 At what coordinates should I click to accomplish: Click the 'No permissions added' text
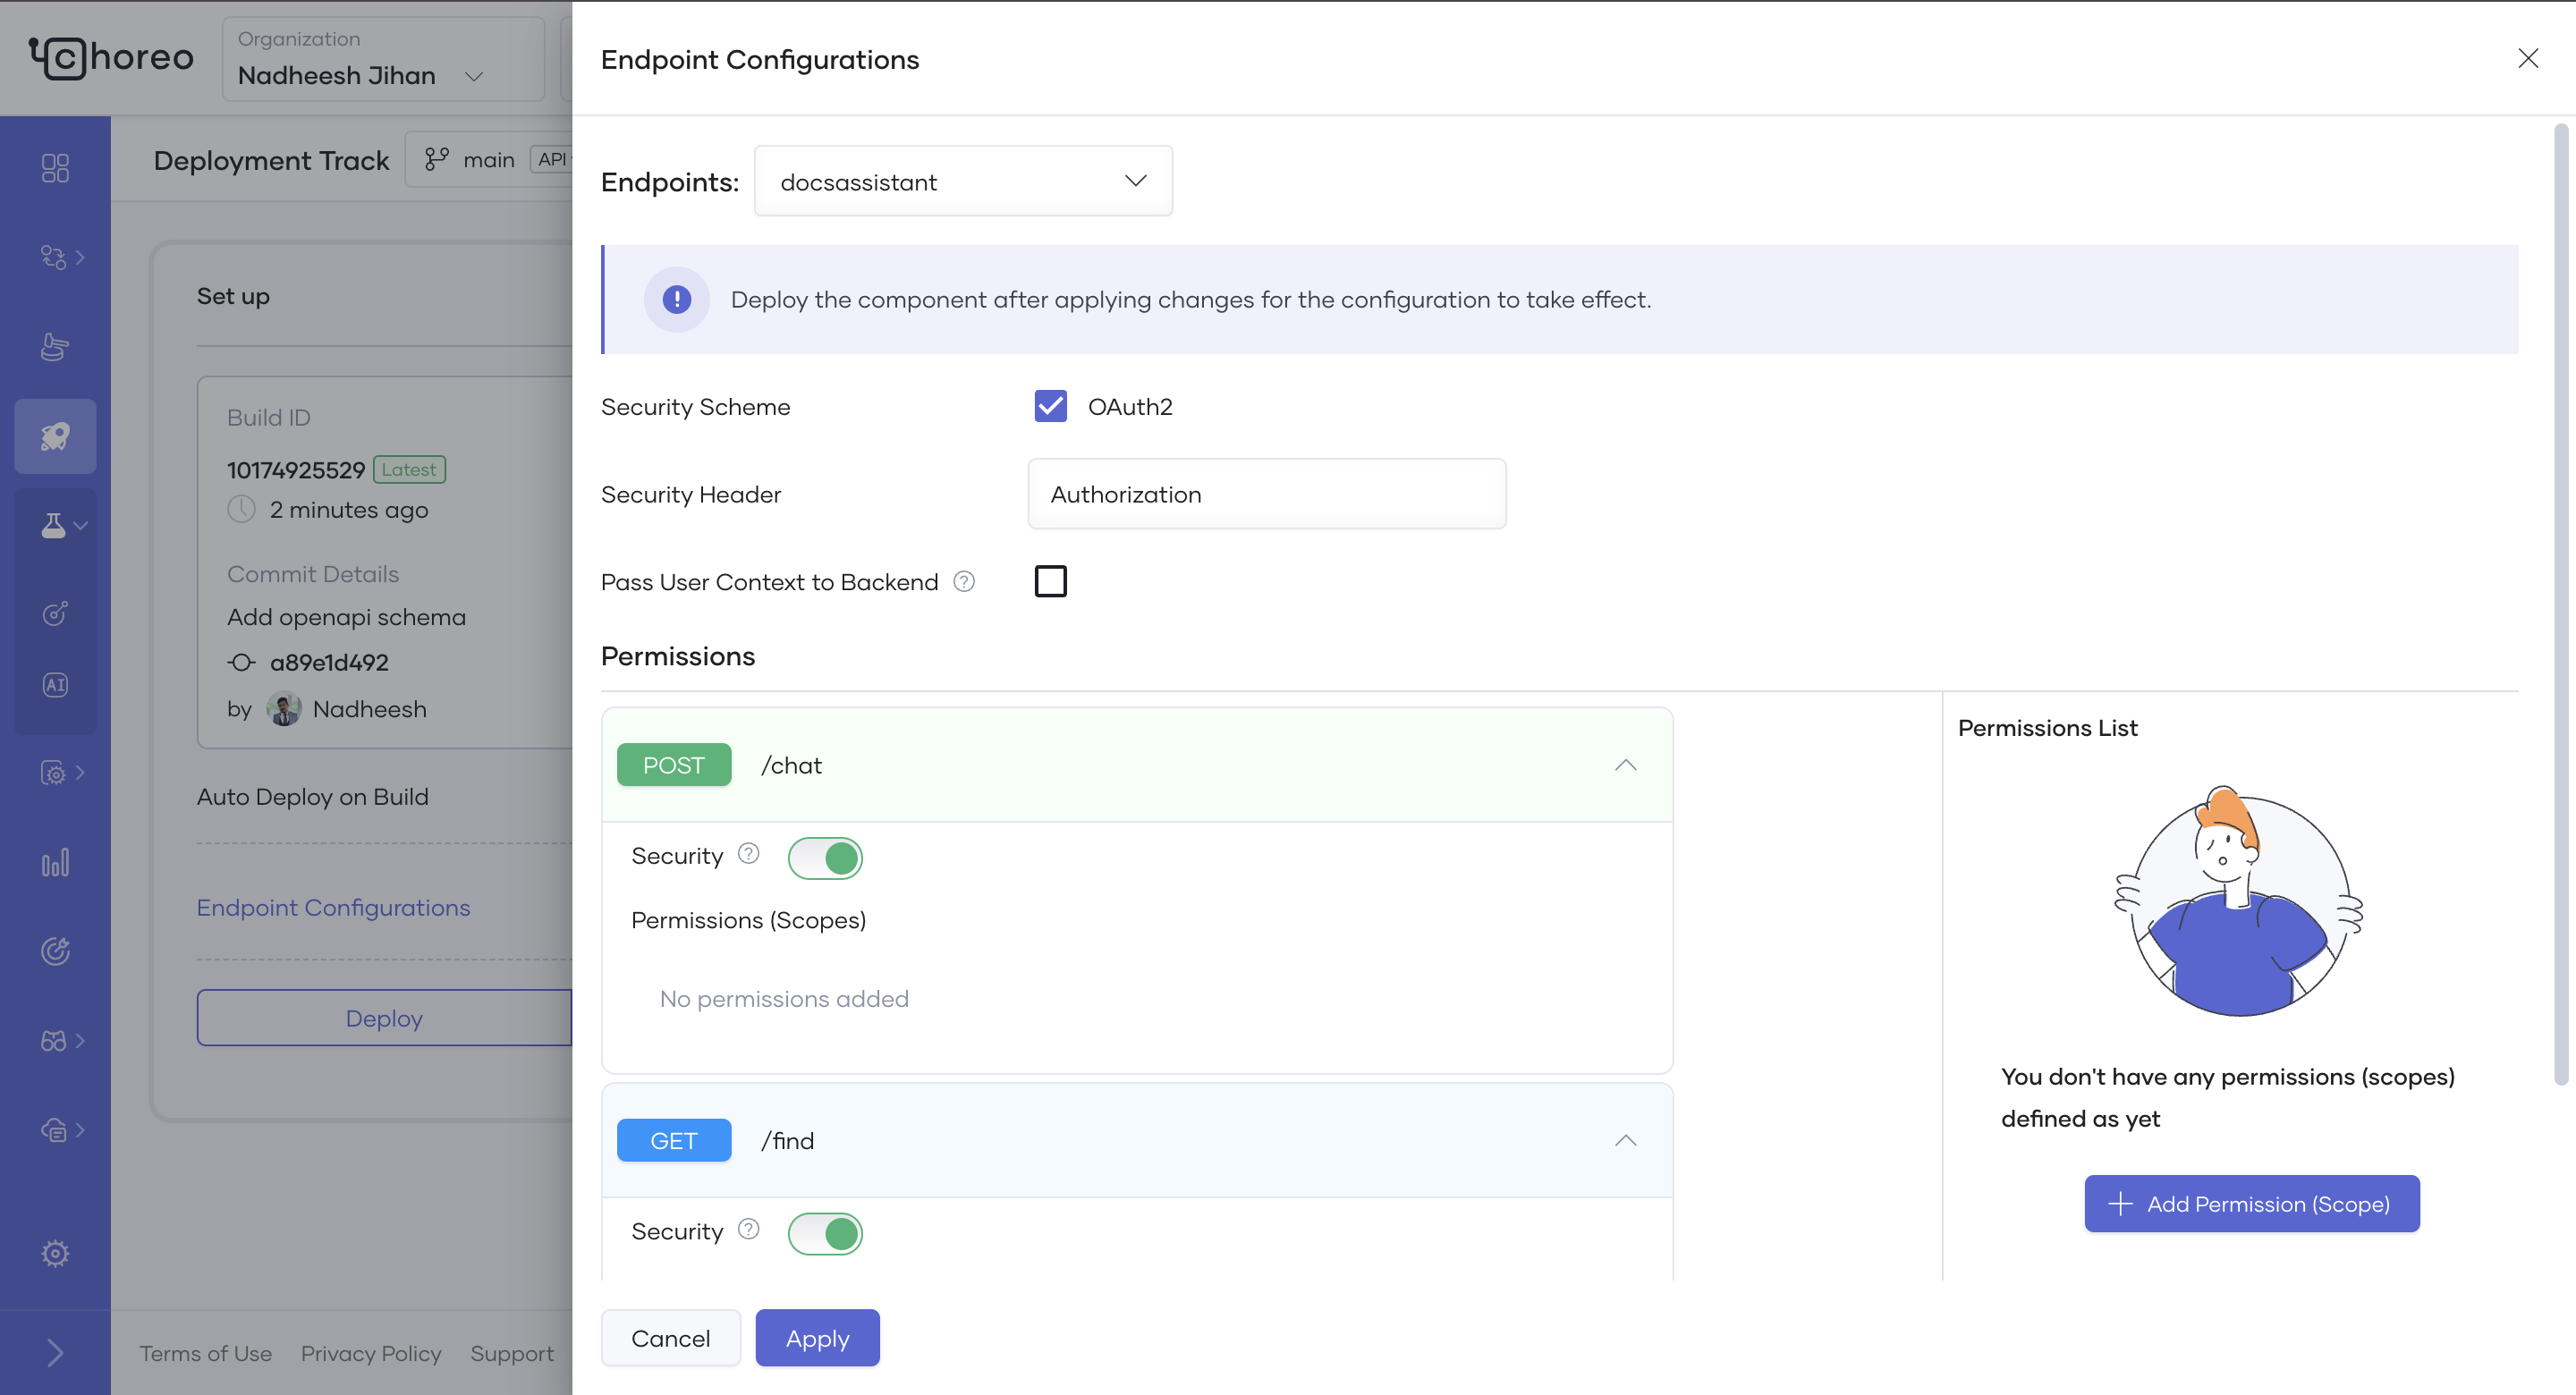(784, 998)
